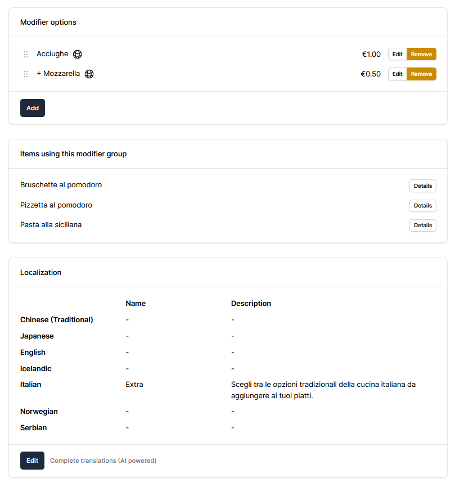Select the Bruschette al pomodoro item name
Screen dimensions: 455x487
(61, 185)
